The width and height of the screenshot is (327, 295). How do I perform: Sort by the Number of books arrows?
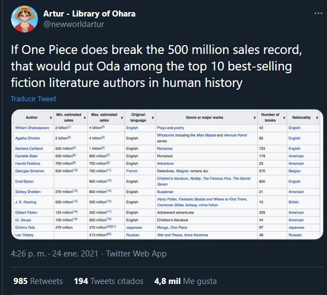tap(284, 118)
